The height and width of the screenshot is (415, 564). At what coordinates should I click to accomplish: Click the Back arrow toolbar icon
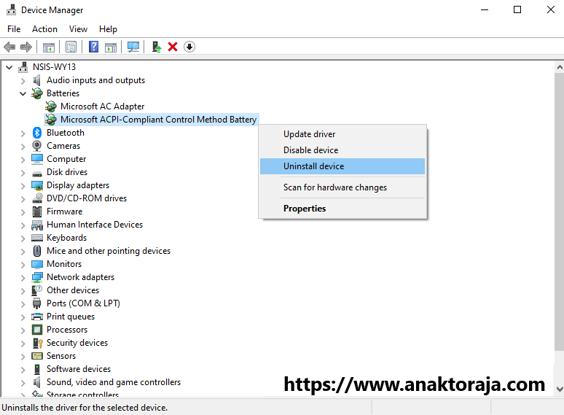(x=9, y=47)
